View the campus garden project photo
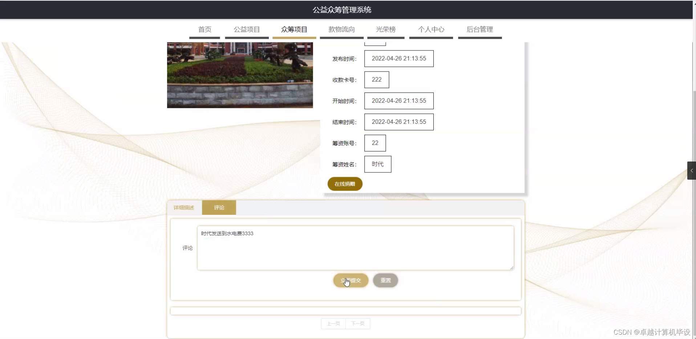Viewport: 696px width, 339px height. (x=239, y=75)
